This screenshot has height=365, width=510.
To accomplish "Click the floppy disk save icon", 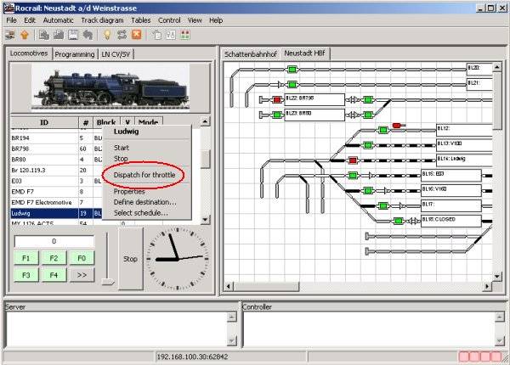I will pyautogui.click(x=71, y=35).
